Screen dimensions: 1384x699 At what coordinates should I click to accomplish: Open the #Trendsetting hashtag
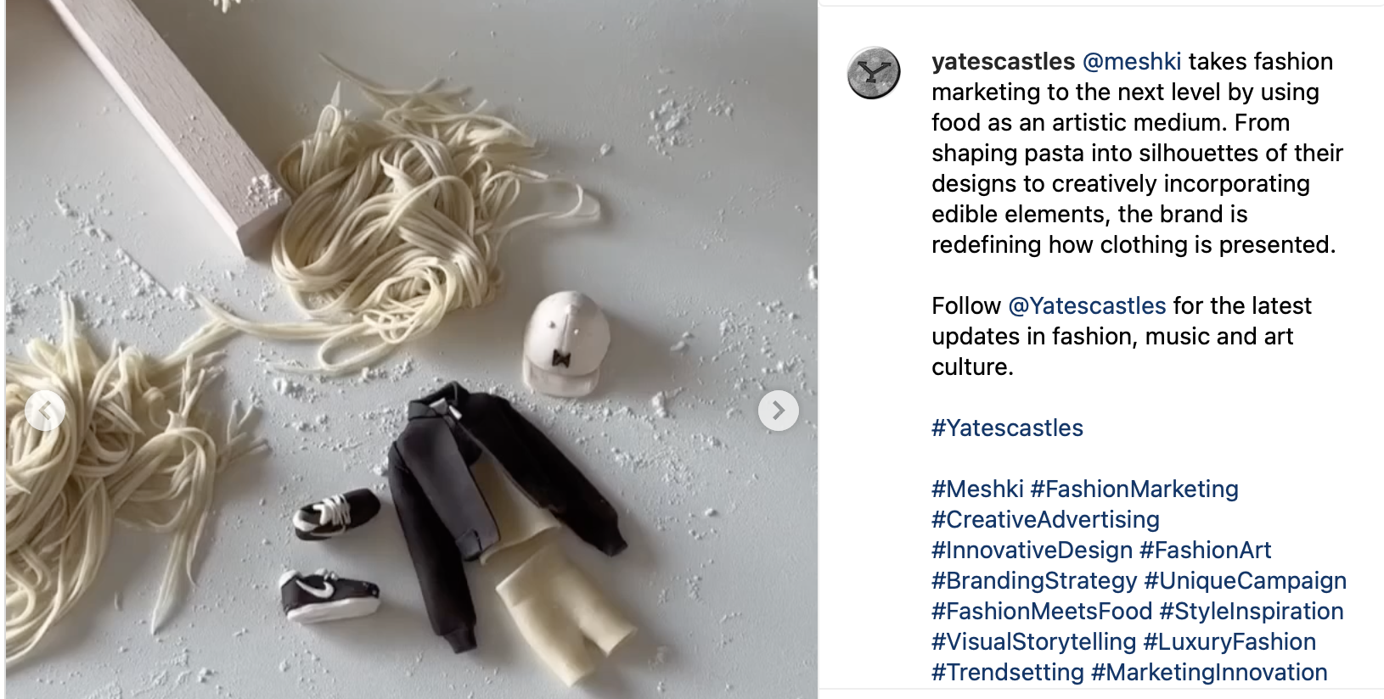click(1008, 672)
